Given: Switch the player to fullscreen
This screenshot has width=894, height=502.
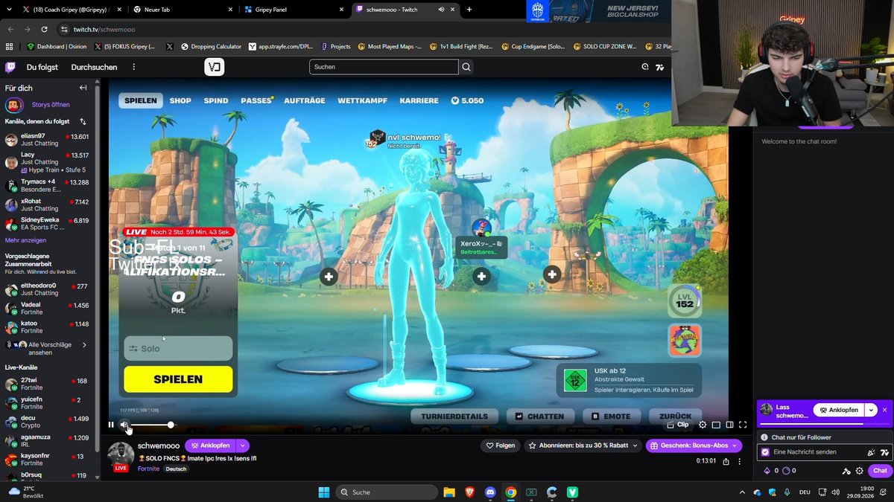Looking at the screenshot, I should [743, 425].
